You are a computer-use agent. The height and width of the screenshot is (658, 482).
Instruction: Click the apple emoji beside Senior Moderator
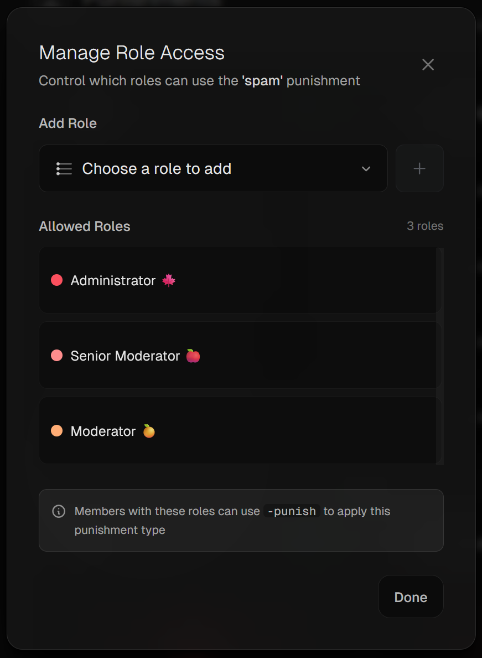pyautogui.click(x=193, y=356)
